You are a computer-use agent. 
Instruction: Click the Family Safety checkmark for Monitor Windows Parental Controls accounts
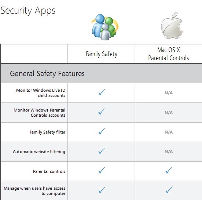pyautogui.click(x=102, y=112)
